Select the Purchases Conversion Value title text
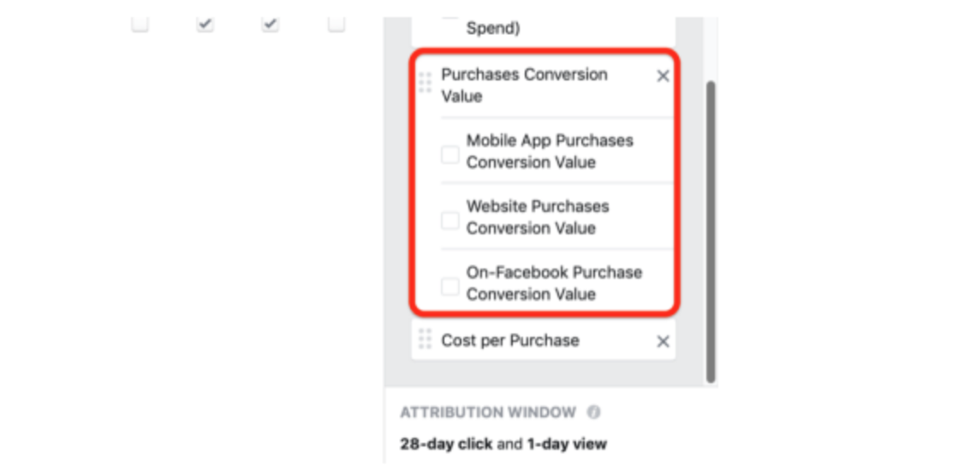The width and height of the screenshot is (976, 472). (x=524, y=85)
